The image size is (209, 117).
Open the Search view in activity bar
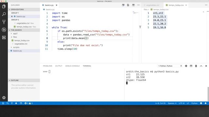pyautogui.click(x=4, y=14)
